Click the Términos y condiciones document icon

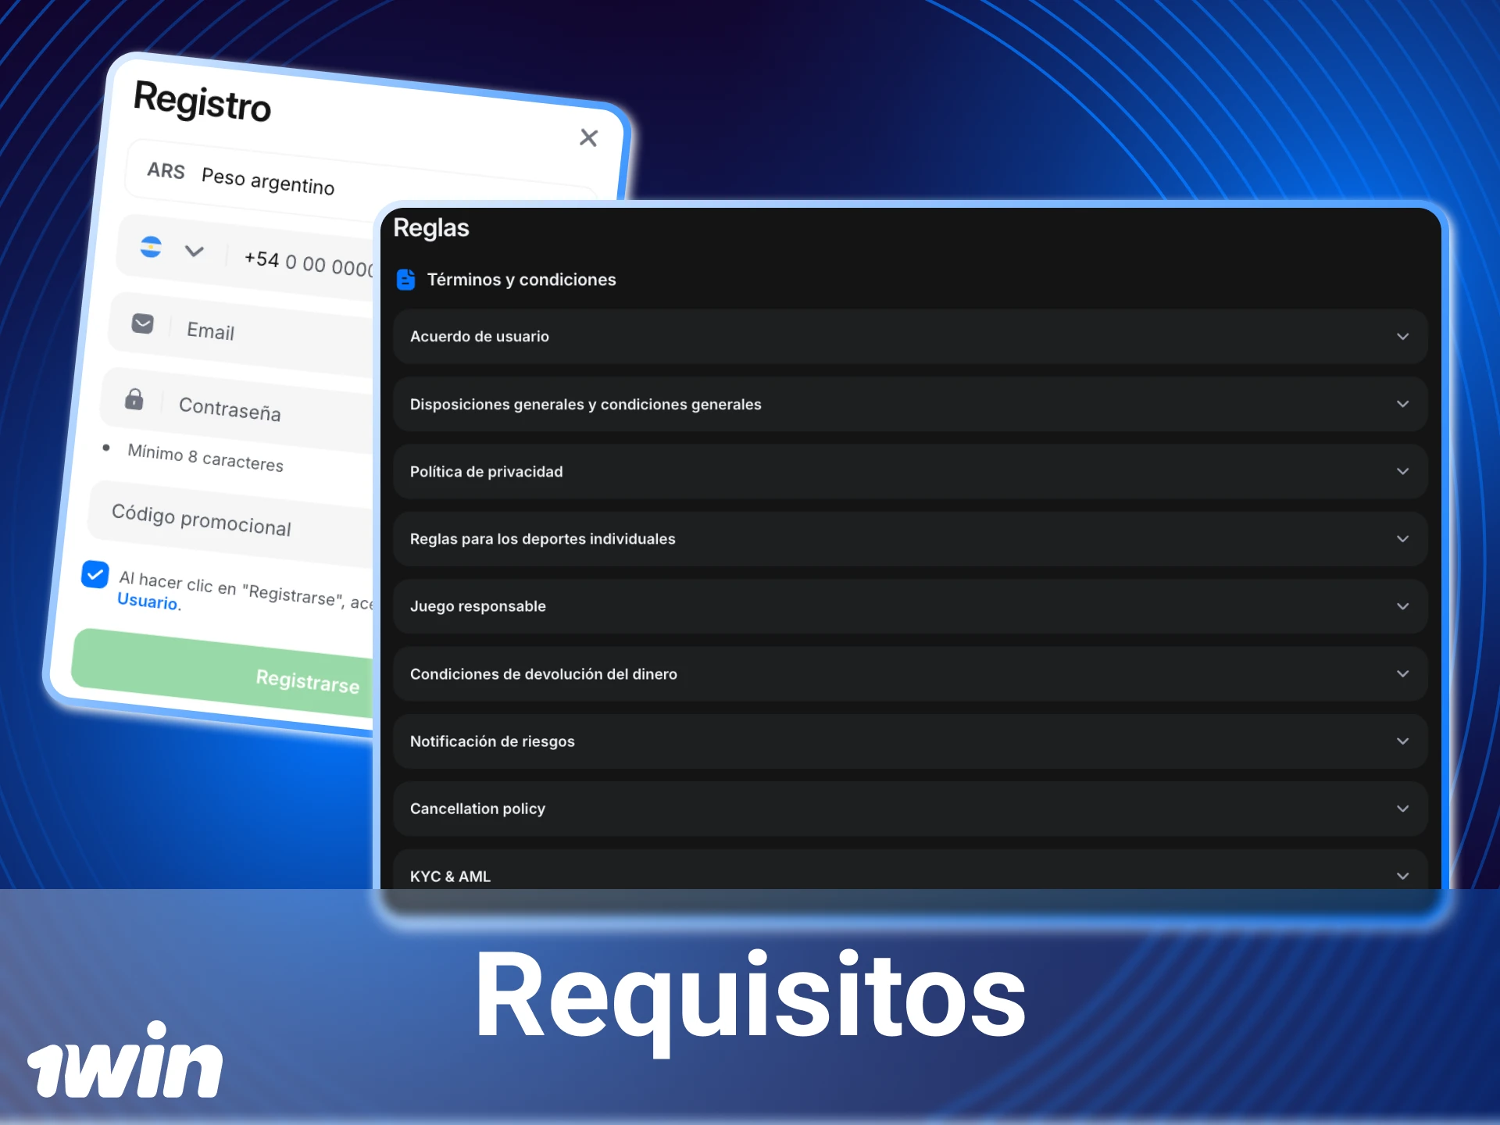click(405, 279)
